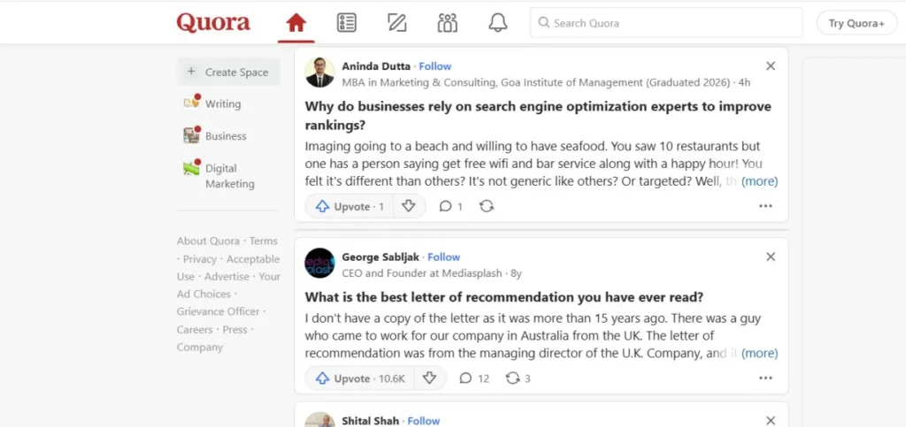Open the Answer pencil icon in navbar
Screen dimensions: 906x427
click(x=397, y=23)
